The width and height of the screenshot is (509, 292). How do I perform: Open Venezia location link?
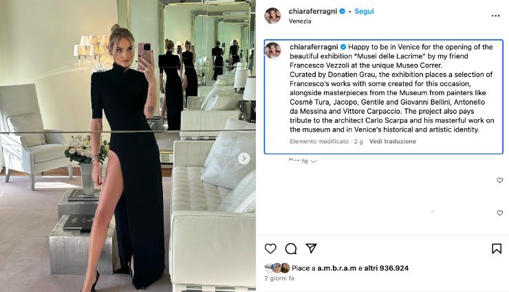300,21
